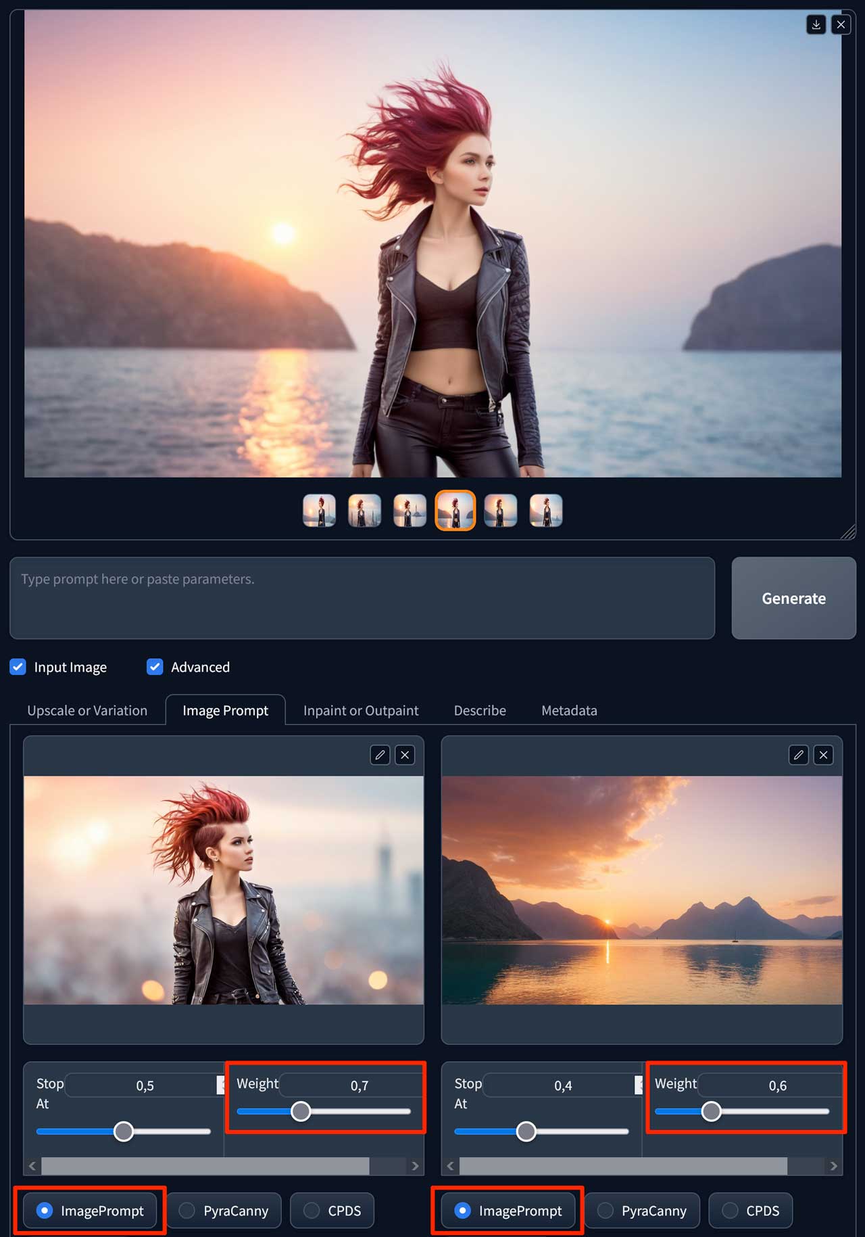The height and width of the screenshot is (1237, 865).
Task: Adjust the left image Weight slider
Action: [x=301, y=1111]
